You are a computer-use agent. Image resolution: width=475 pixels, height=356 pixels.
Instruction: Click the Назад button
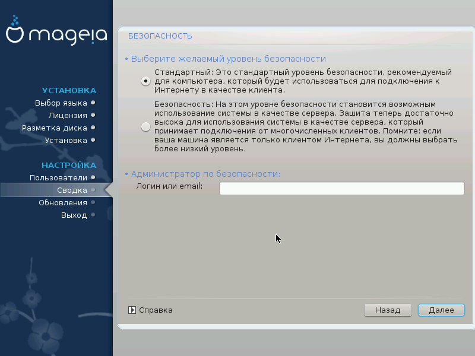pyautogui.click(x=388, y=310)
